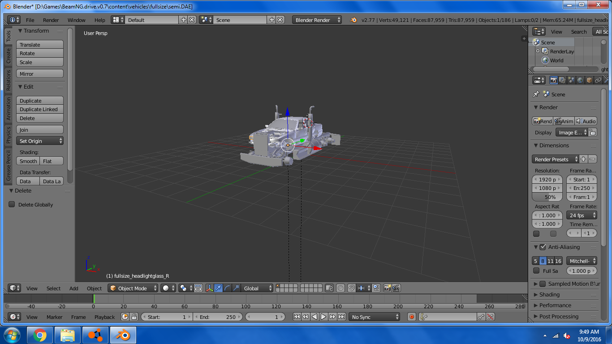The width and height of the screenshot is (612, 344).
Task: Open the Image Editor display dropdown
Action: click(572, 132)
